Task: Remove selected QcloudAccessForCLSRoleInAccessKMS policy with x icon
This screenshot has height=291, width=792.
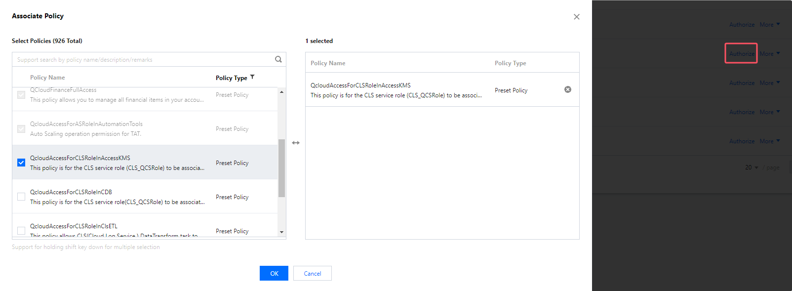Action: (568, 89)
